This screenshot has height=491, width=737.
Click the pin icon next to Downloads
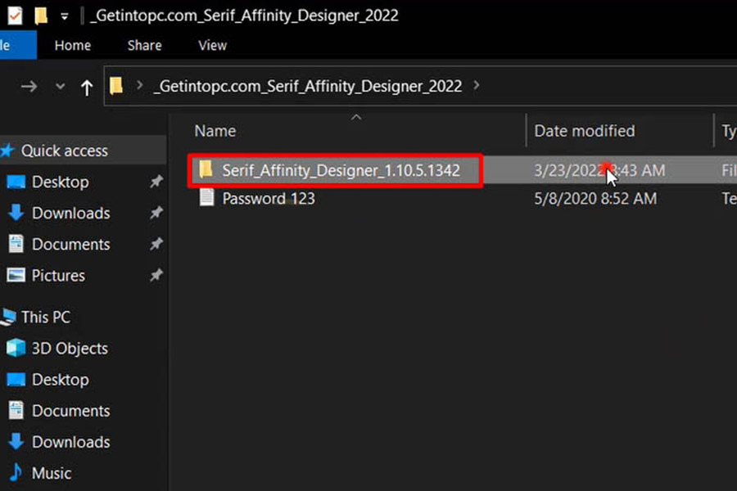[156, 213]
